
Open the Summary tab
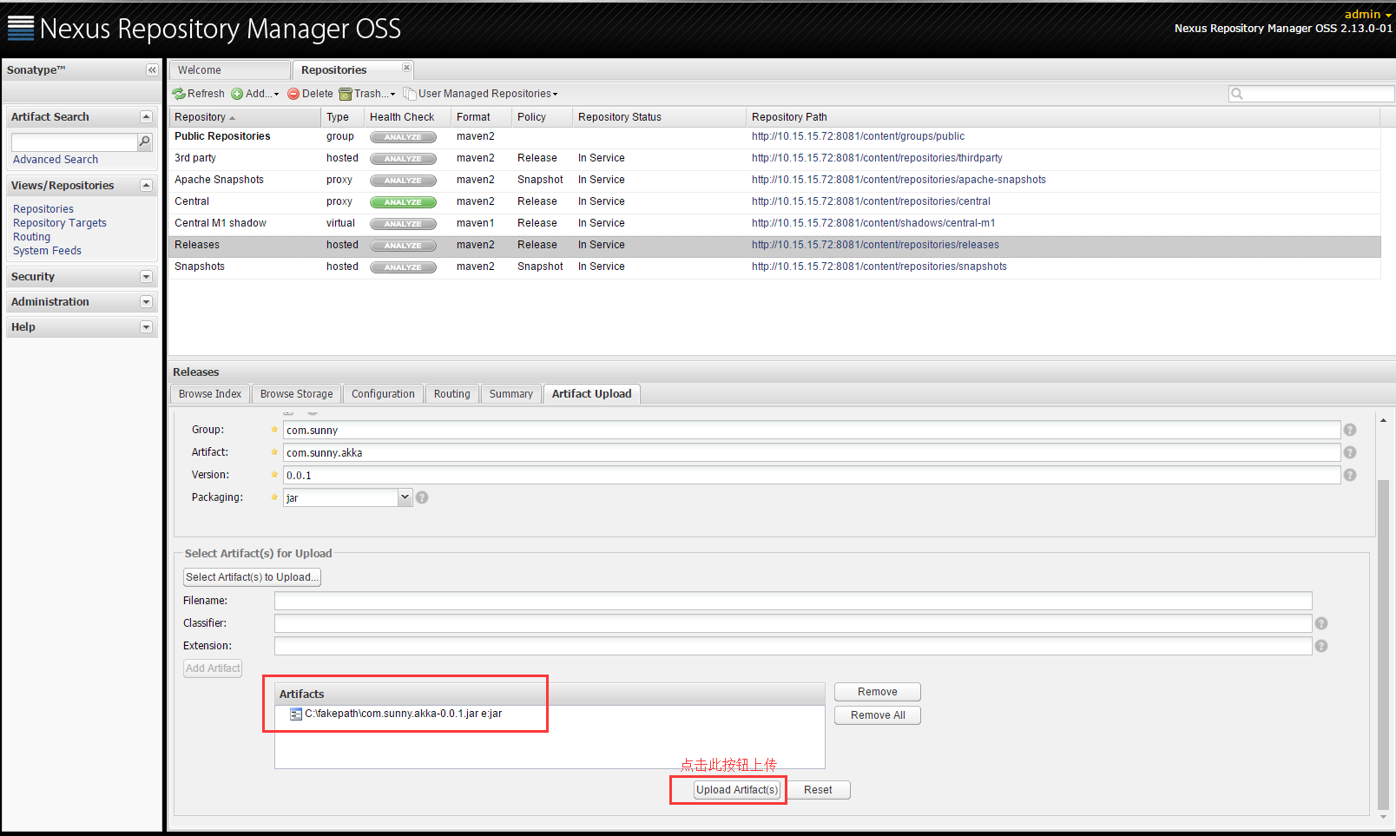[x=511, y=394]
